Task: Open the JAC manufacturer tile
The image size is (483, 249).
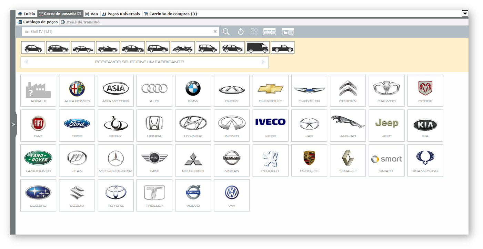Action: point(309,126)
